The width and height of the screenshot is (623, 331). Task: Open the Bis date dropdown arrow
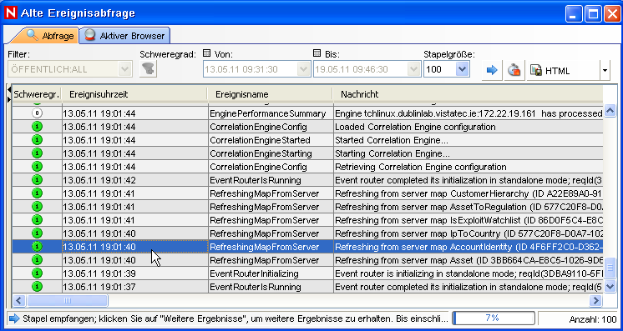414,69
